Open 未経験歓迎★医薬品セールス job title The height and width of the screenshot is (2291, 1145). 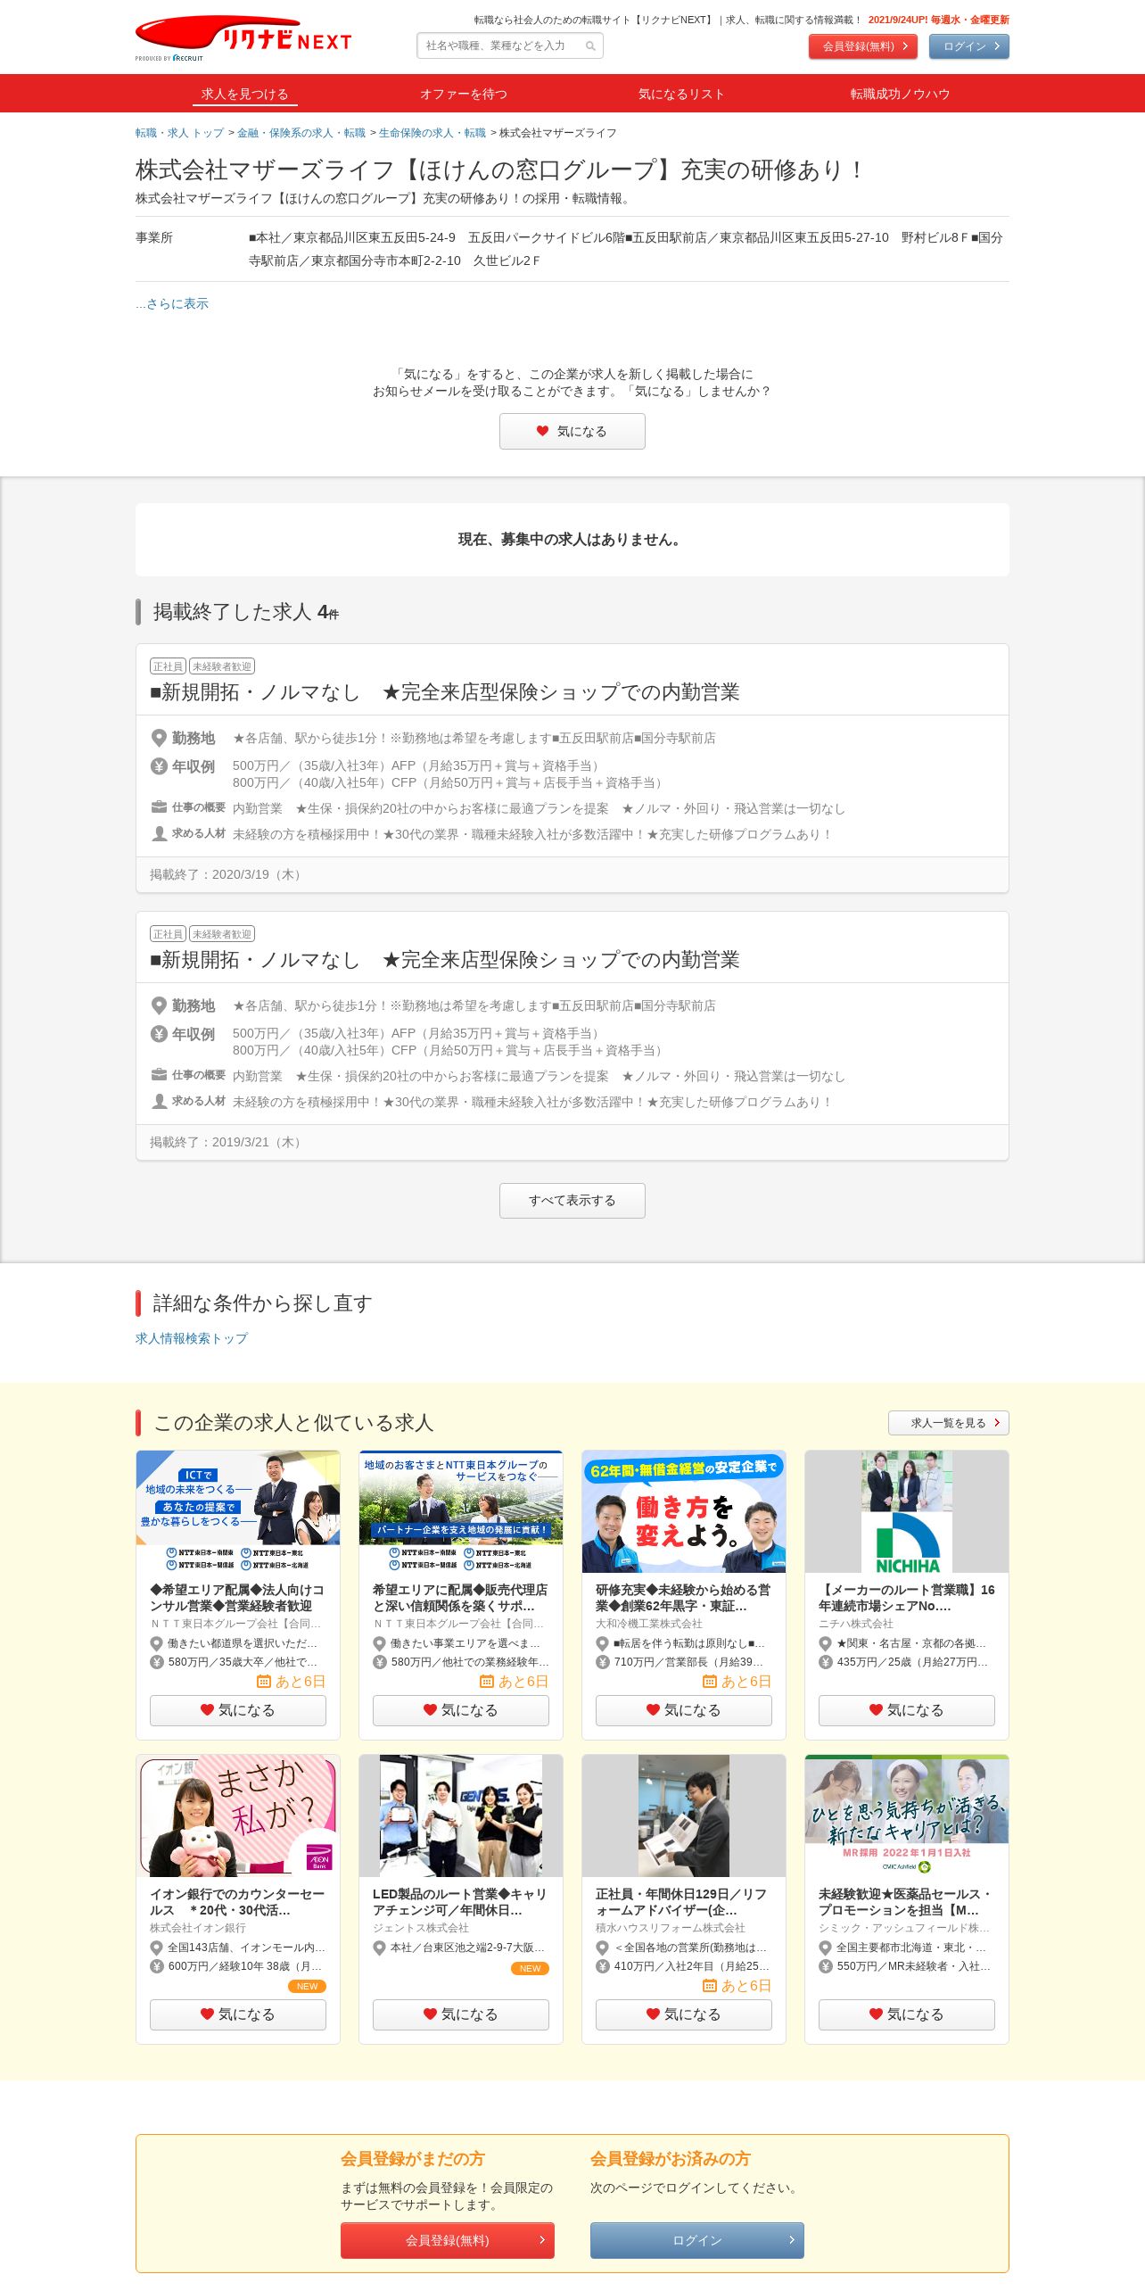click(906, 1902)
